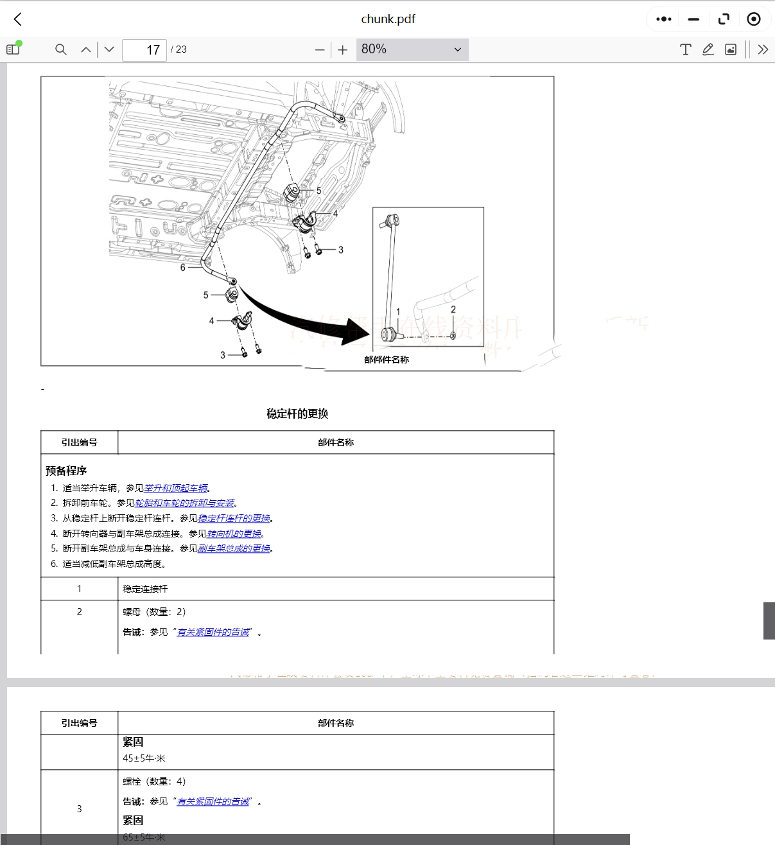Screen dimensions: 775x845
Task: Open 副车架总成的更换 link
Action: (x=234, y=548)
